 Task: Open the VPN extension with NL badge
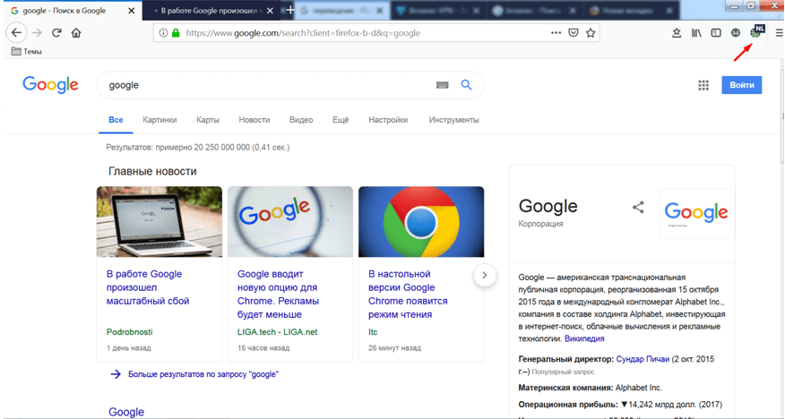coord(756,32)
